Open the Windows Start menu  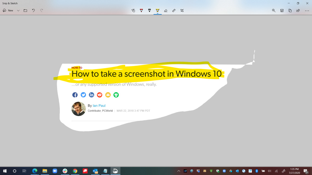5,171
